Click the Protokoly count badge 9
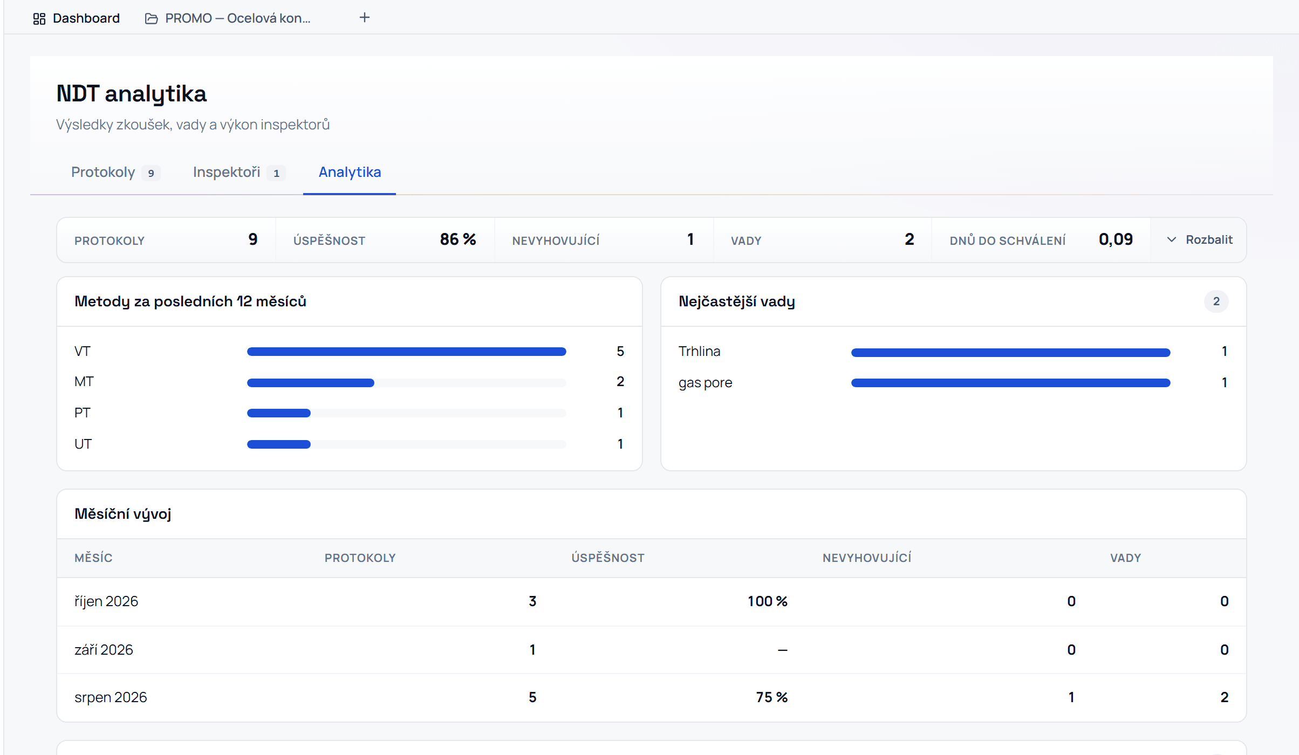The height and width of the screenshot is (755, 1299). coord(151,173)
